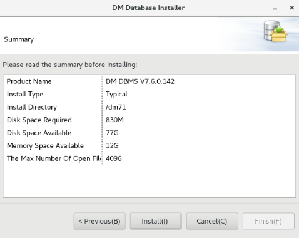Go back with the Previous(B) button
The height and width of the screenshot is (238, 299).
(x=99, y=221)
